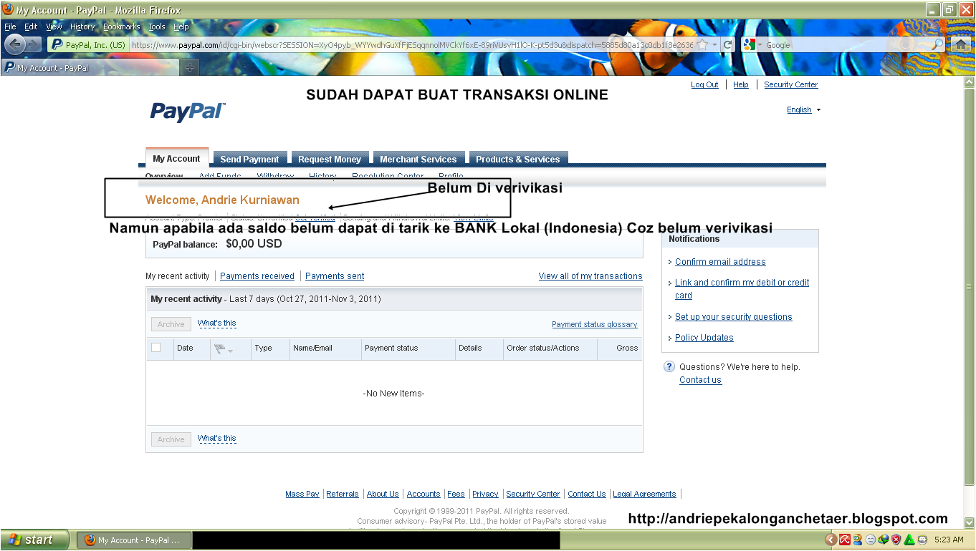Select the My Account taskbar button
The image size is (976, 551).
coord(133,540)
